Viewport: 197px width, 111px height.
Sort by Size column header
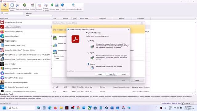coord(55,18)
